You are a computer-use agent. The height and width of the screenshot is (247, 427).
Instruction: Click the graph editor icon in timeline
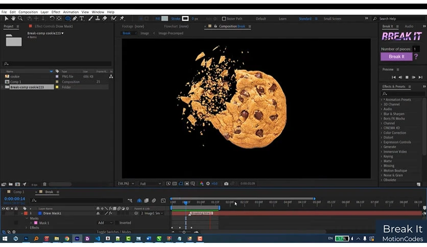(163, 201)
